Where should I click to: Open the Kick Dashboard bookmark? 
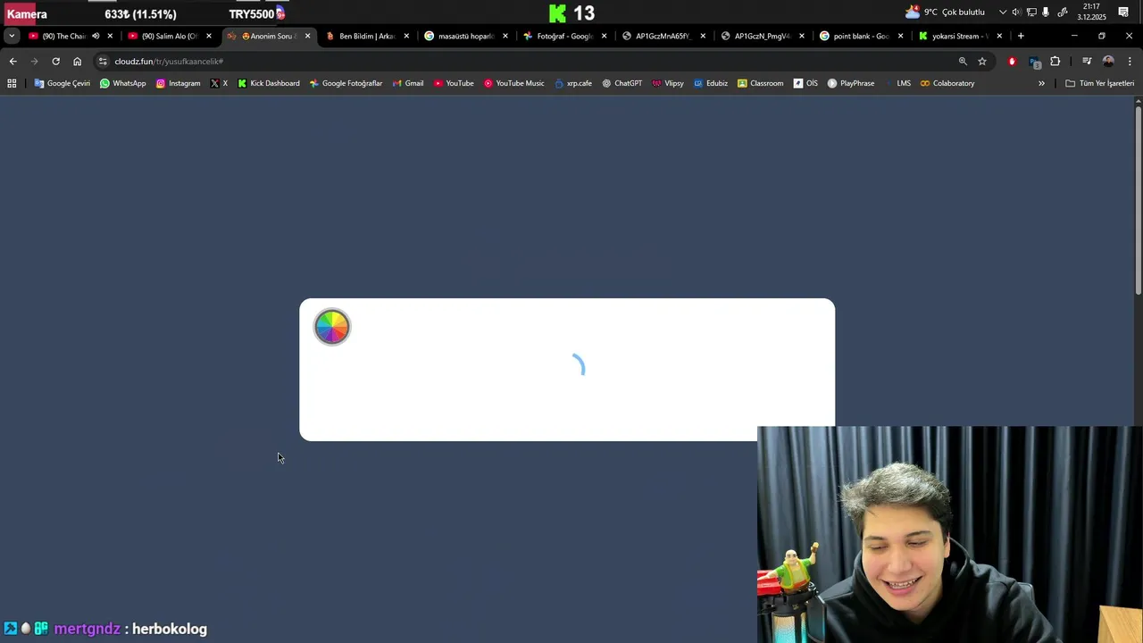click(x=268, y=83)
